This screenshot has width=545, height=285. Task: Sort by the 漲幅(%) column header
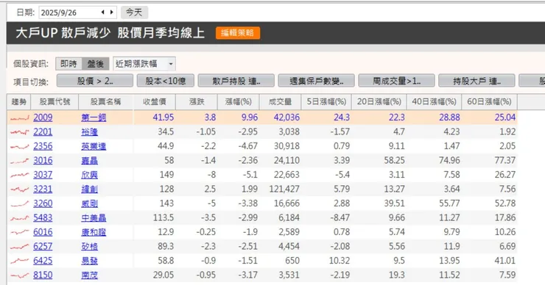click(239, 102)
